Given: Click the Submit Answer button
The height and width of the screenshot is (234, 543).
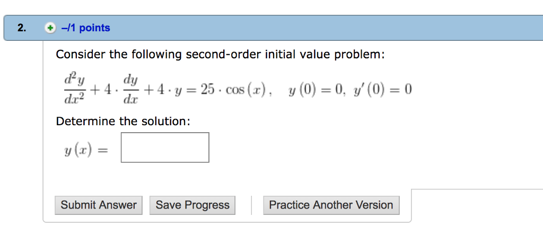Looking at the screenshot, I should (x=98, y=205).
